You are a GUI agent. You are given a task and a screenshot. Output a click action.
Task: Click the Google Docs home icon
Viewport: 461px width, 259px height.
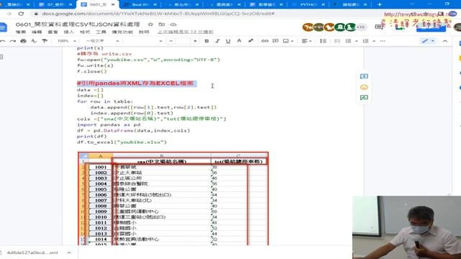(3, 27)
